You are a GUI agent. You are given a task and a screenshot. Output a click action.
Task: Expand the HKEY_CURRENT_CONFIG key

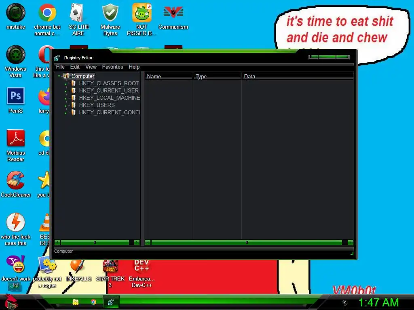pyautogui.click(x=65, y=113)
